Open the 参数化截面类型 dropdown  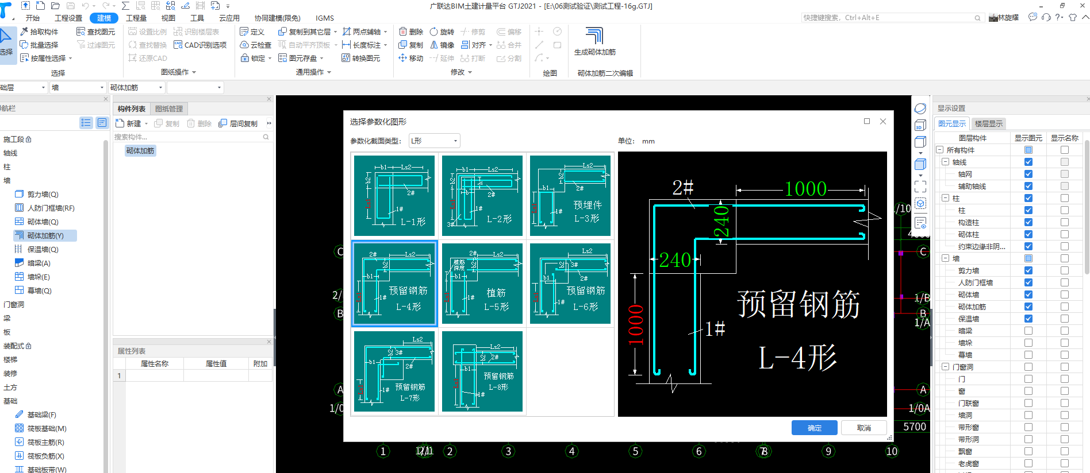coord(435,141)
